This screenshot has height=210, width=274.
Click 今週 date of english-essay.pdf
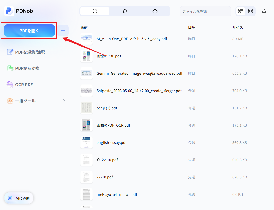pyautogui.click(x=191, y=143)
